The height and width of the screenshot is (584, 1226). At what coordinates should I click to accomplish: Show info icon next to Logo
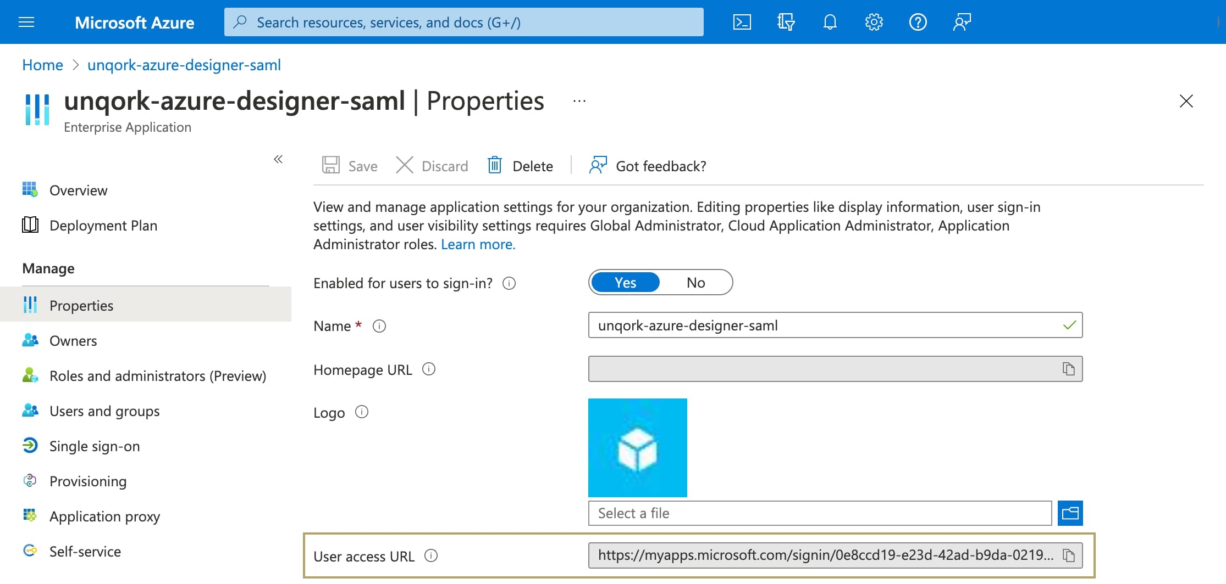click(x=362, y=412)
